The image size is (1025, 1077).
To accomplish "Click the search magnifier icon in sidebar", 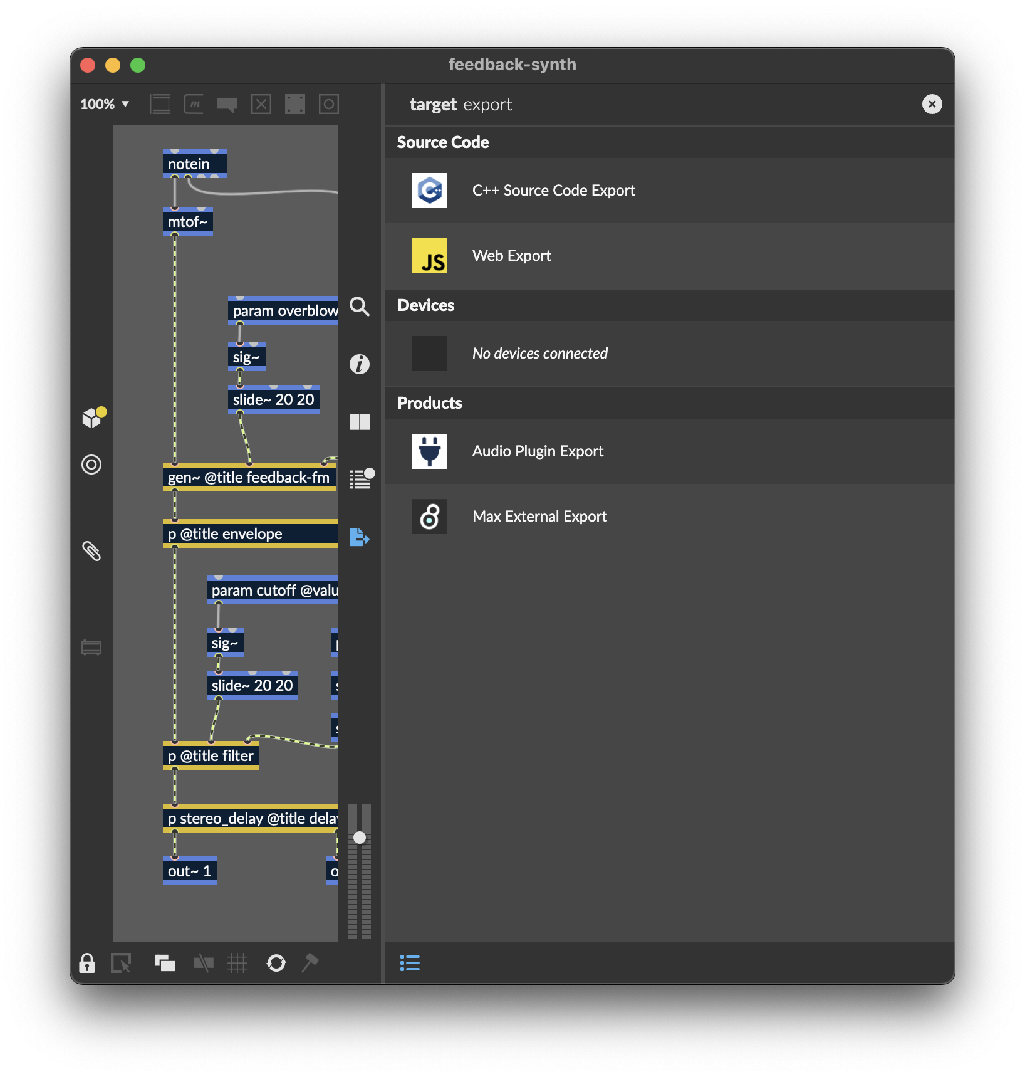I will (x=359, y=307).
